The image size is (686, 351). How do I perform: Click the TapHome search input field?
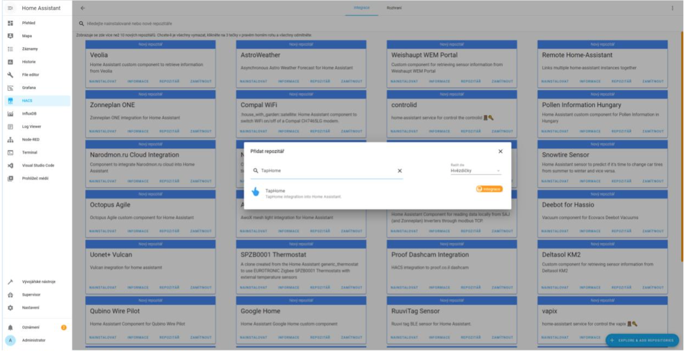(x=328, y=171)
